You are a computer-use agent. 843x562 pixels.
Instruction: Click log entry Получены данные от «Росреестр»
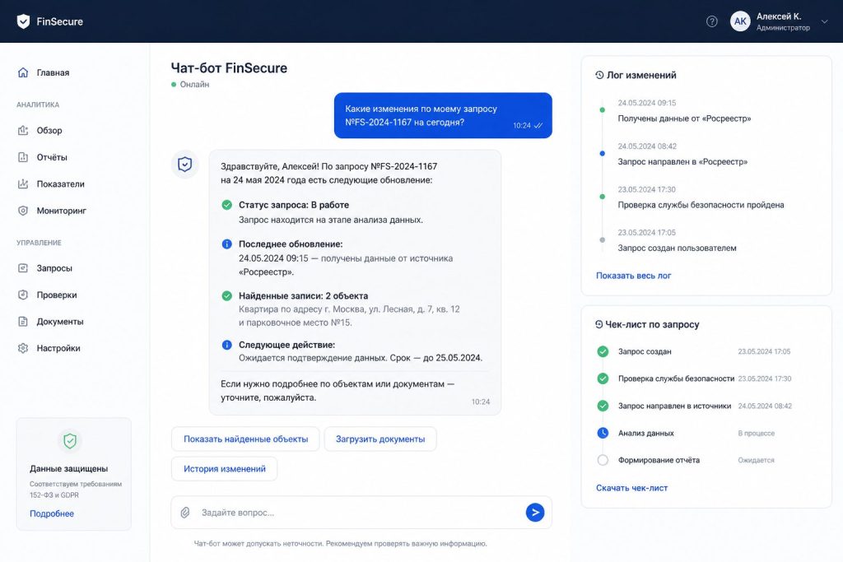click(684, 118)
